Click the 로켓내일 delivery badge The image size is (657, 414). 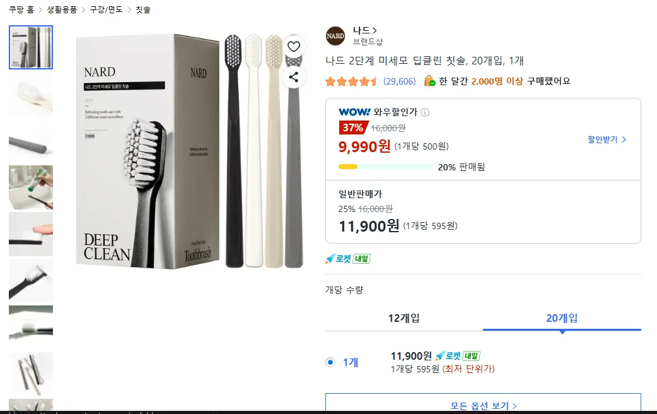pyautogui.click(x=348, y=259)
